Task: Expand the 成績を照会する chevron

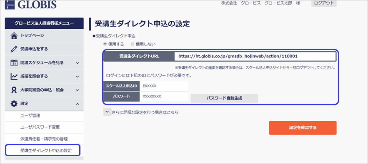Action: click(78, 76)
